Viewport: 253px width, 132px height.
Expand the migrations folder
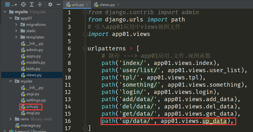[x=17, y=25]
